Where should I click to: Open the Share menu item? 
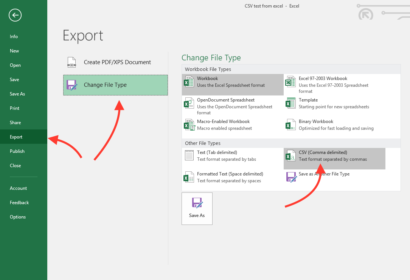tap(16, 123)
